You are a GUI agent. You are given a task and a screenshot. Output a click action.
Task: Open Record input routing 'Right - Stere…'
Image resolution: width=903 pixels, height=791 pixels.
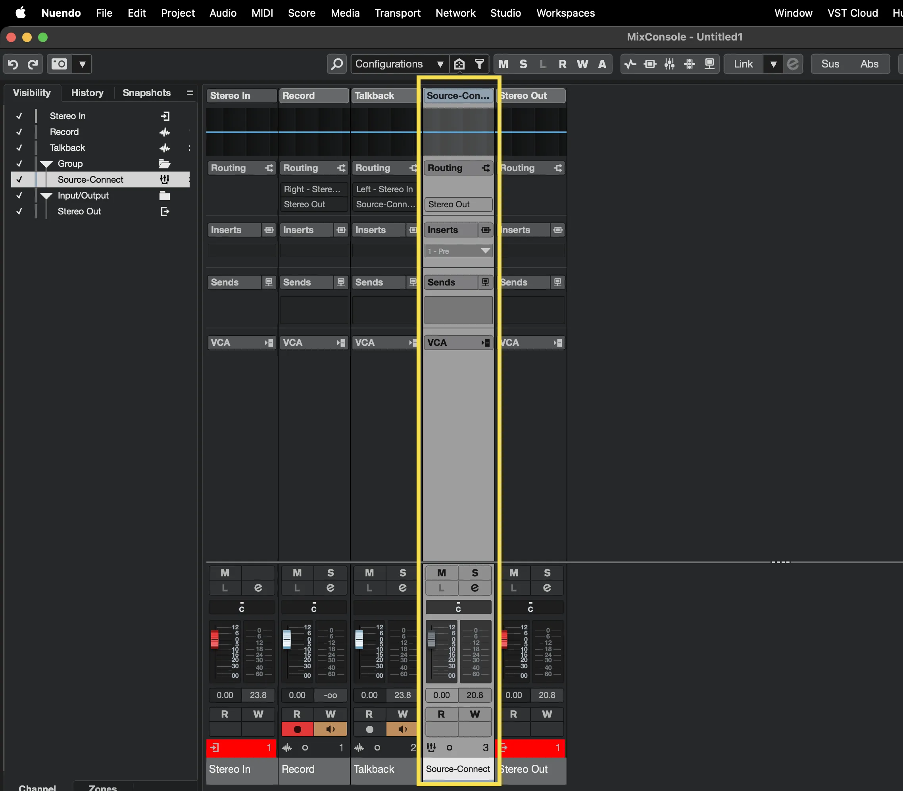(x=313, y=189)
